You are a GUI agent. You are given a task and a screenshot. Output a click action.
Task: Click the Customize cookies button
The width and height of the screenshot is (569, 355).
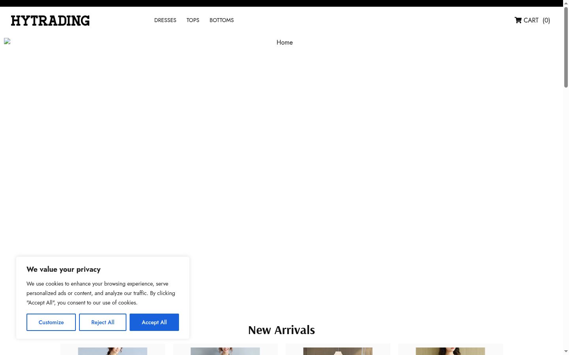pyautogui.click(x=51, y=322)
